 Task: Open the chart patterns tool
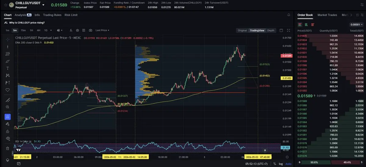(8, 76)
